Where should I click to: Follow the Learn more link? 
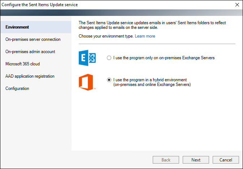click(x=145, y=36)
